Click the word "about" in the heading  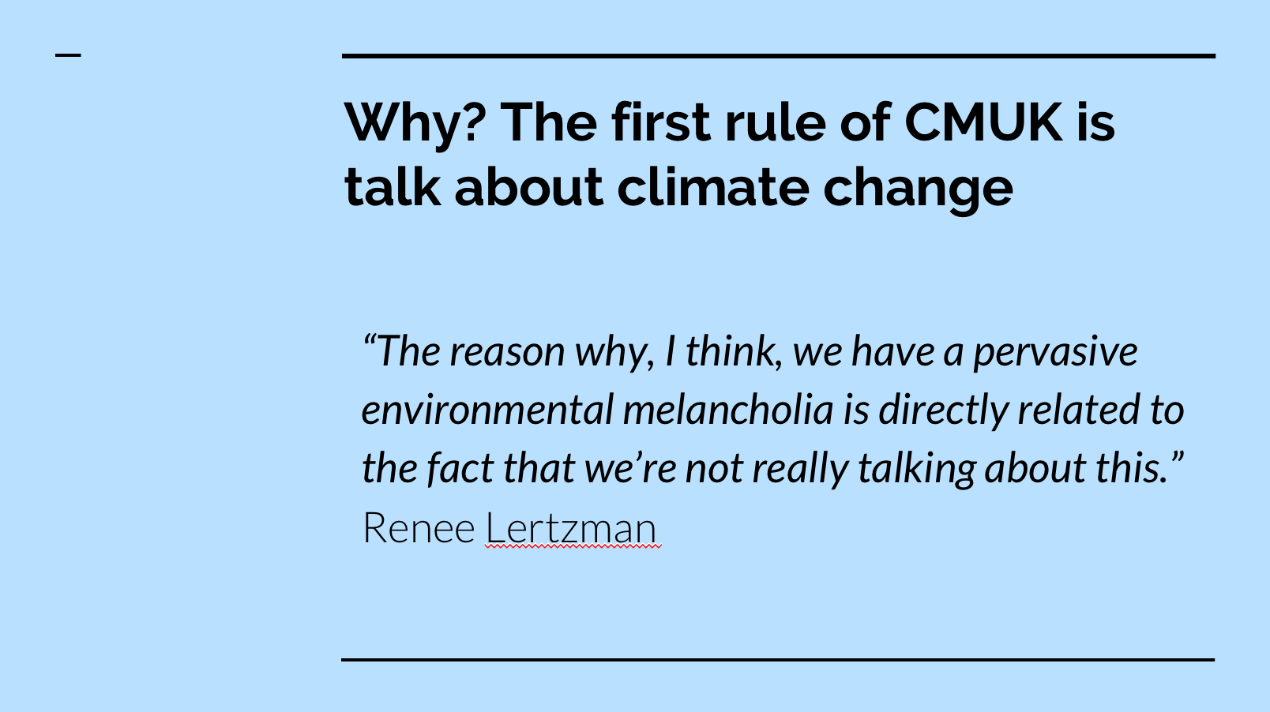(528, 187)
